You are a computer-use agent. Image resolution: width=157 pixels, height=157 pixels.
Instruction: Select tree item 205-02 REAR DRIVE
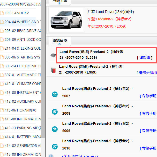23,31
